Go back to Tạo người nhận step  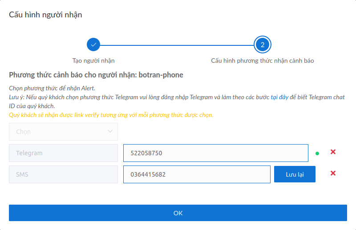click(x=93, y=61)
